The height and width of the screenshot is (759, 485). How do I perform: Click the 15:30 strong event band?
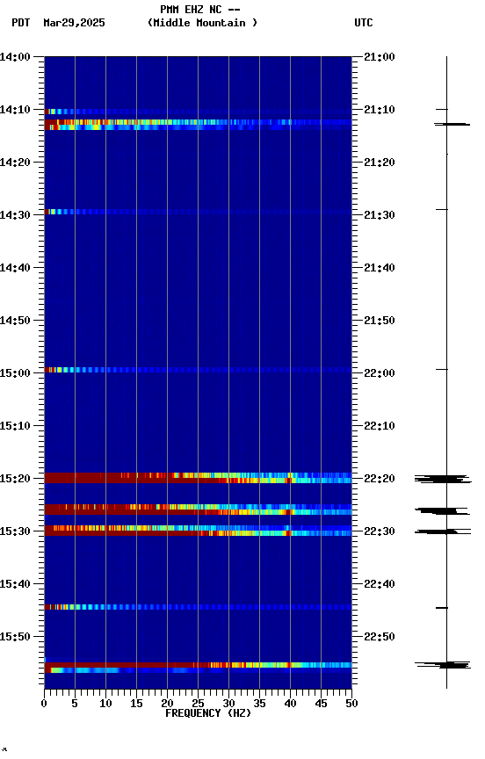[198, 531]
